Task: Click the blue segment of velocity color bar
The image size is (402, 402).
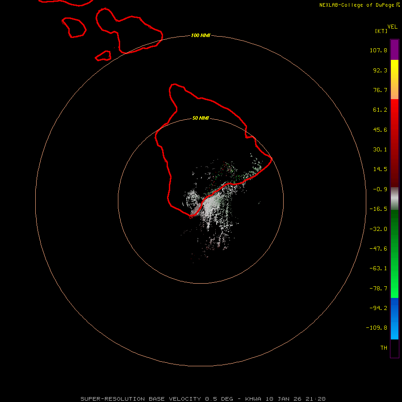Action: tap(394, 318)
